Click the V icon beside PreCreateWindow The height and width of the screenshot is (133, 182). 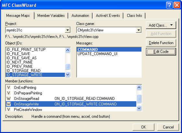pos(8,109)
